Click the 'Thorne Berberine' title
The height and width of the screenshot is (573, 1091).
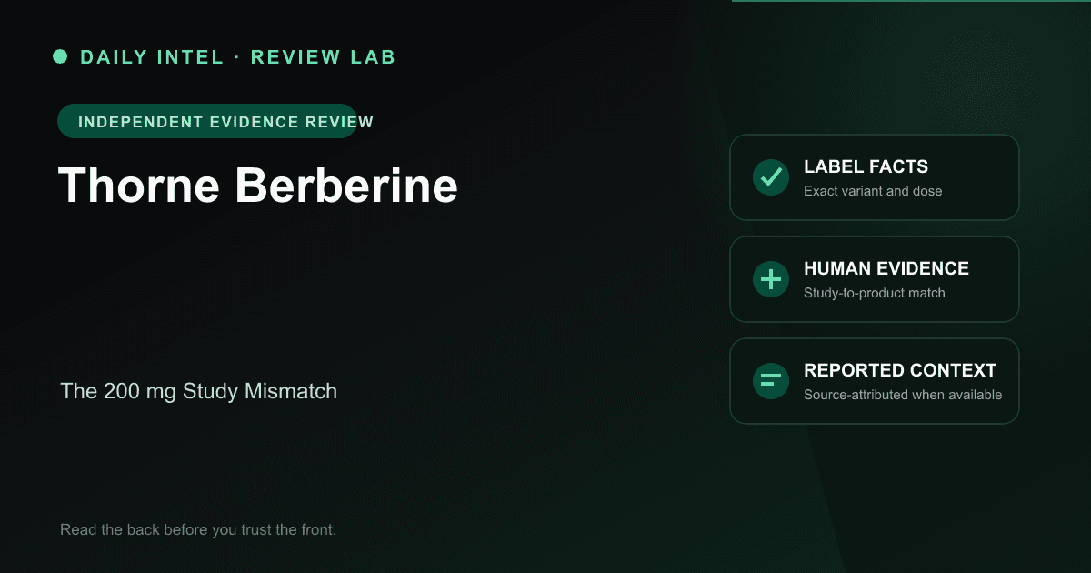point(258,186)
